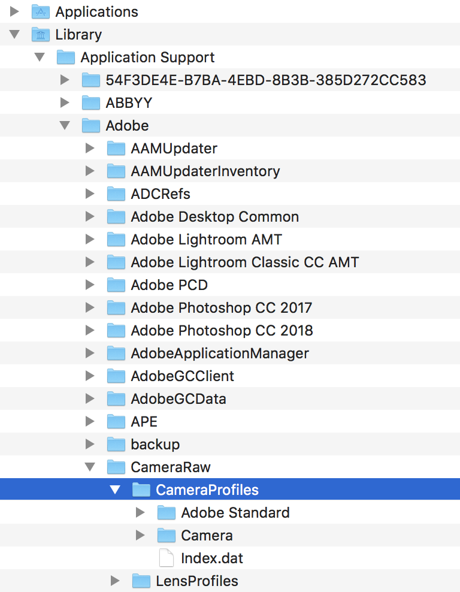
Task: Expand the backup folder triangle
Action: [90, 445]
